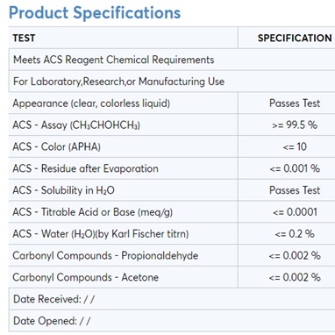Click ACS - Residue after Evaporation cell
The height and width of the screenshot is (335, 335).
[x=123, y=168]
